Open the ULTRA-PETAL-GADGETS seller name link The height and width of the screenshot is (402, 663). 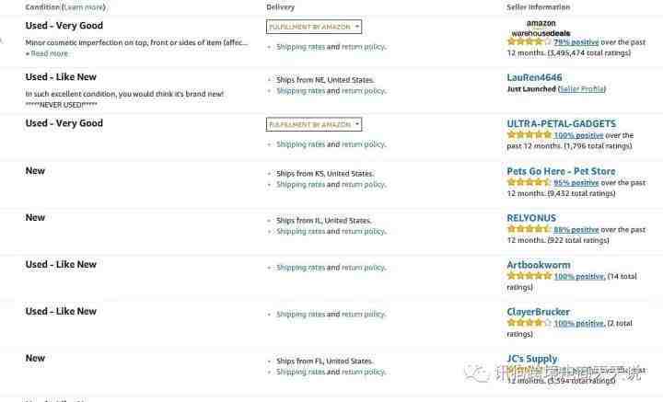tap(561, 123)
